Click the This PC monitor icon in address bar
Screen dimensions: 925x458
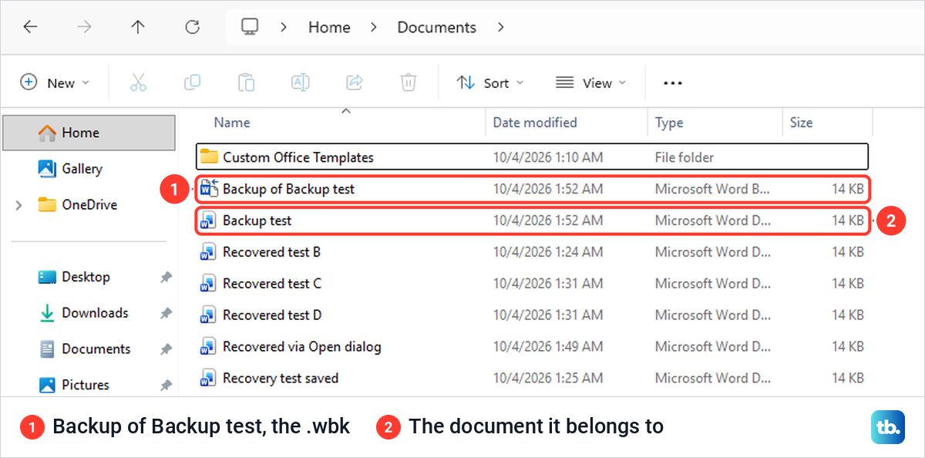[250, 27]
